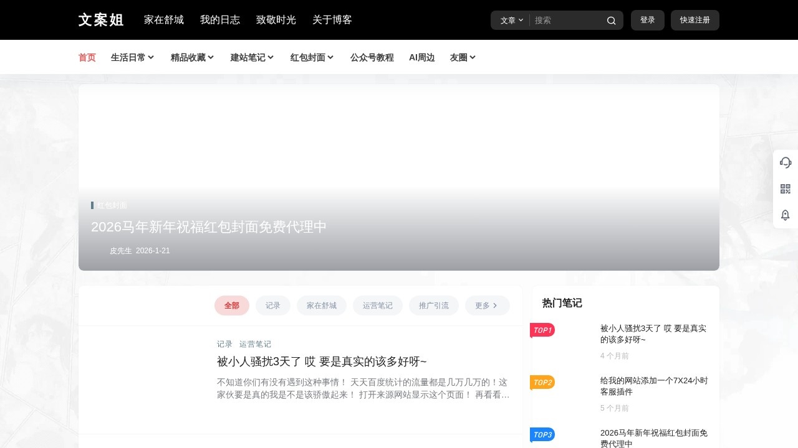
Task: Open 公众号教程 nav item
Action: pos(372,57)
